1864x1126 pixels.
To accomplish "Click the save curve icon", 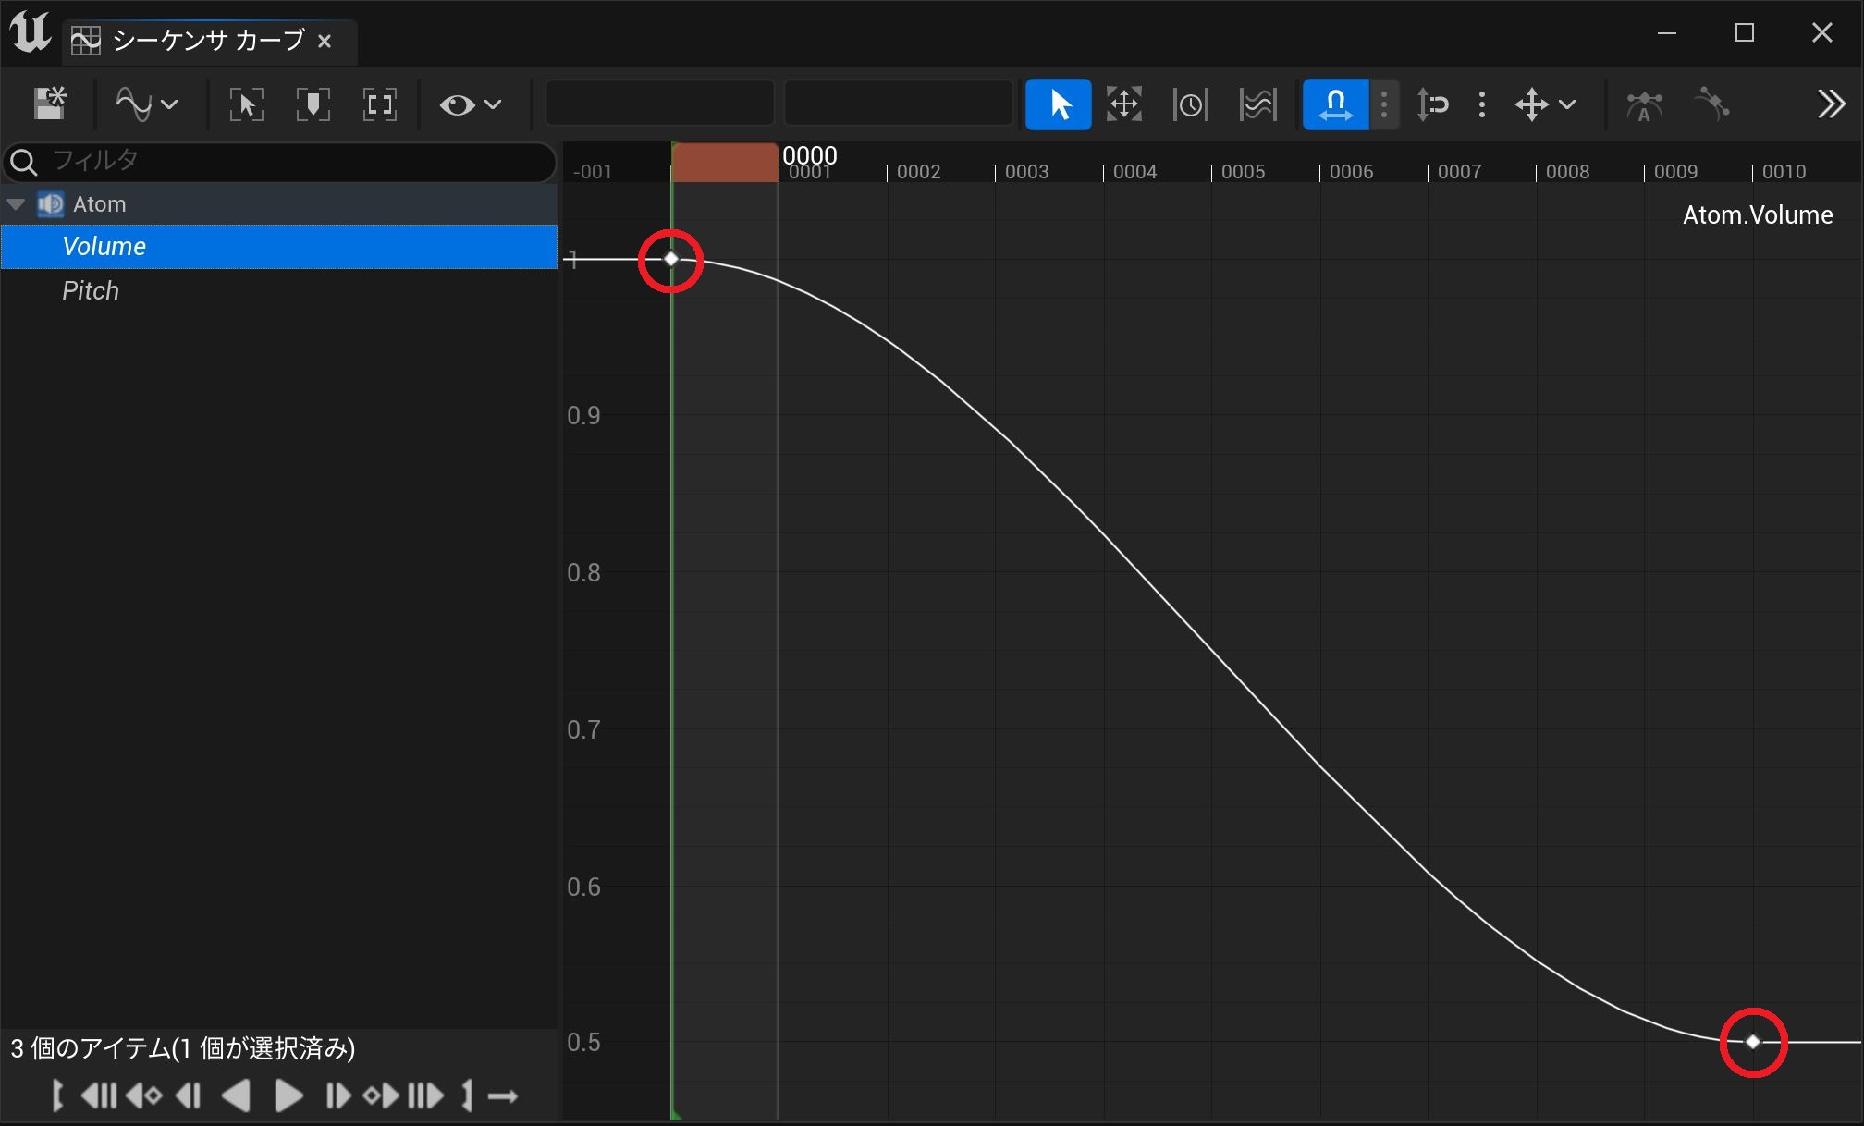I will pos(51,104).
